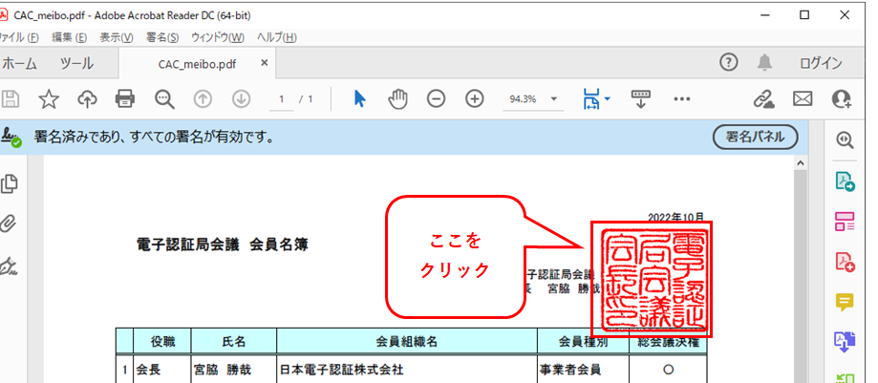This screenshot has height=383, width=878.
Task: Click the 署名パネル button
Action: click(x=755, y=137)
